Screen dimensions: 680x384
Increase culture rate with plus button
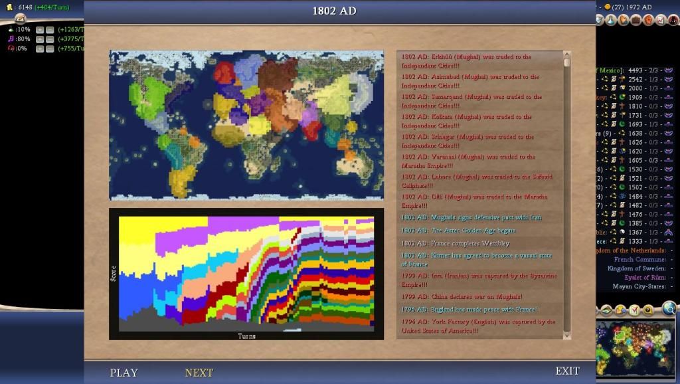tap(40, 39)
